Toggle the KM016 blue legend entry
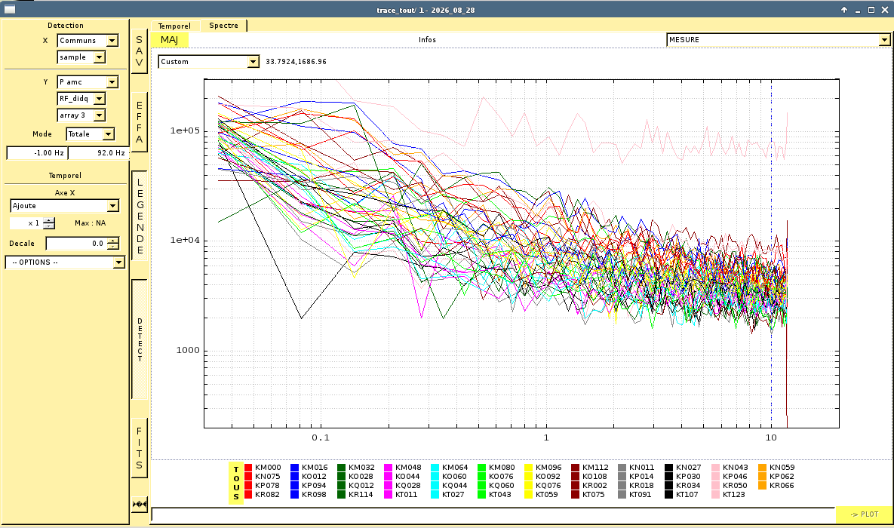 click(309, 468)
